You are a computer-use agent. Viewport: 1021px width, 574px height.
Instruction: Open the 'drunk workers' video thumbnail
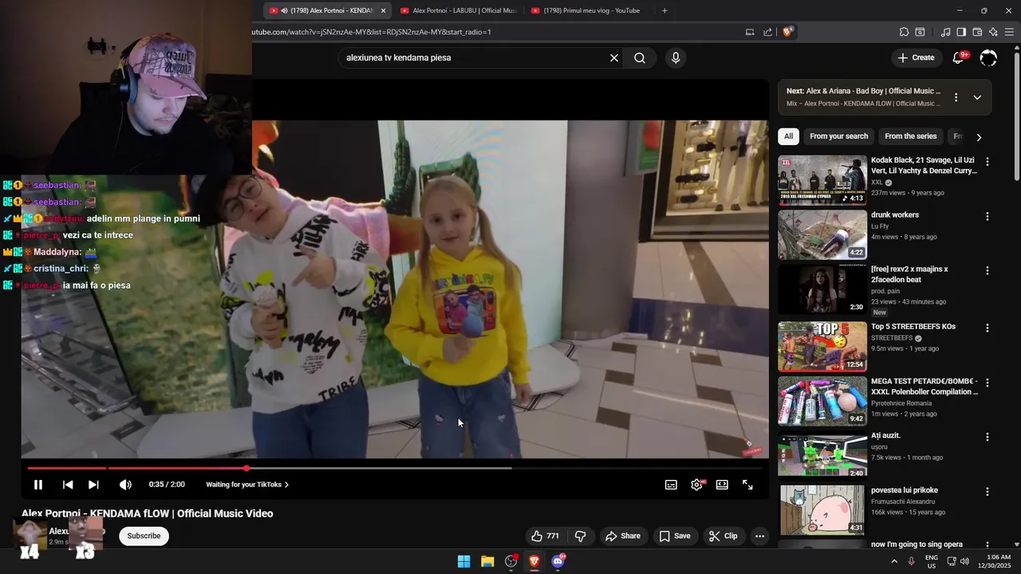point(822,234)
